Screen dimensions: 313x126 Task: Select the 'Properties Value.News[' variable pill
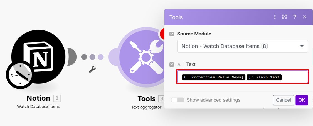click(214, 77)
